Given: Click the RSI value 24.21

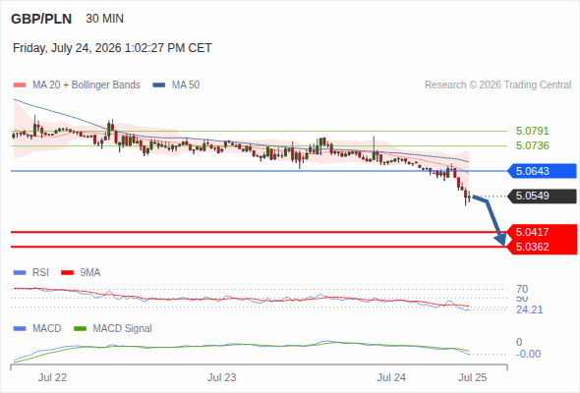Looking at the screenshot, I should click(529, 309).
